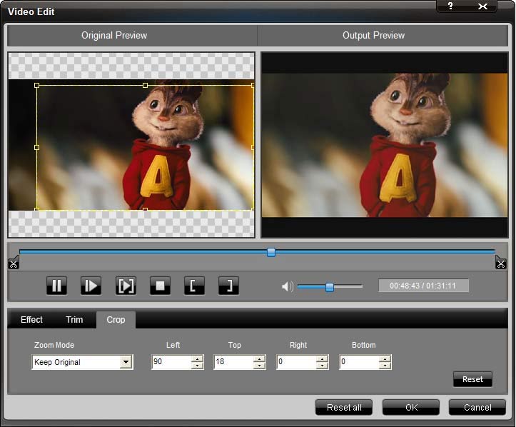The width and height of the screenshot is (516, 427).
Task: Click the Reset all button
Action: coord(344,407)
